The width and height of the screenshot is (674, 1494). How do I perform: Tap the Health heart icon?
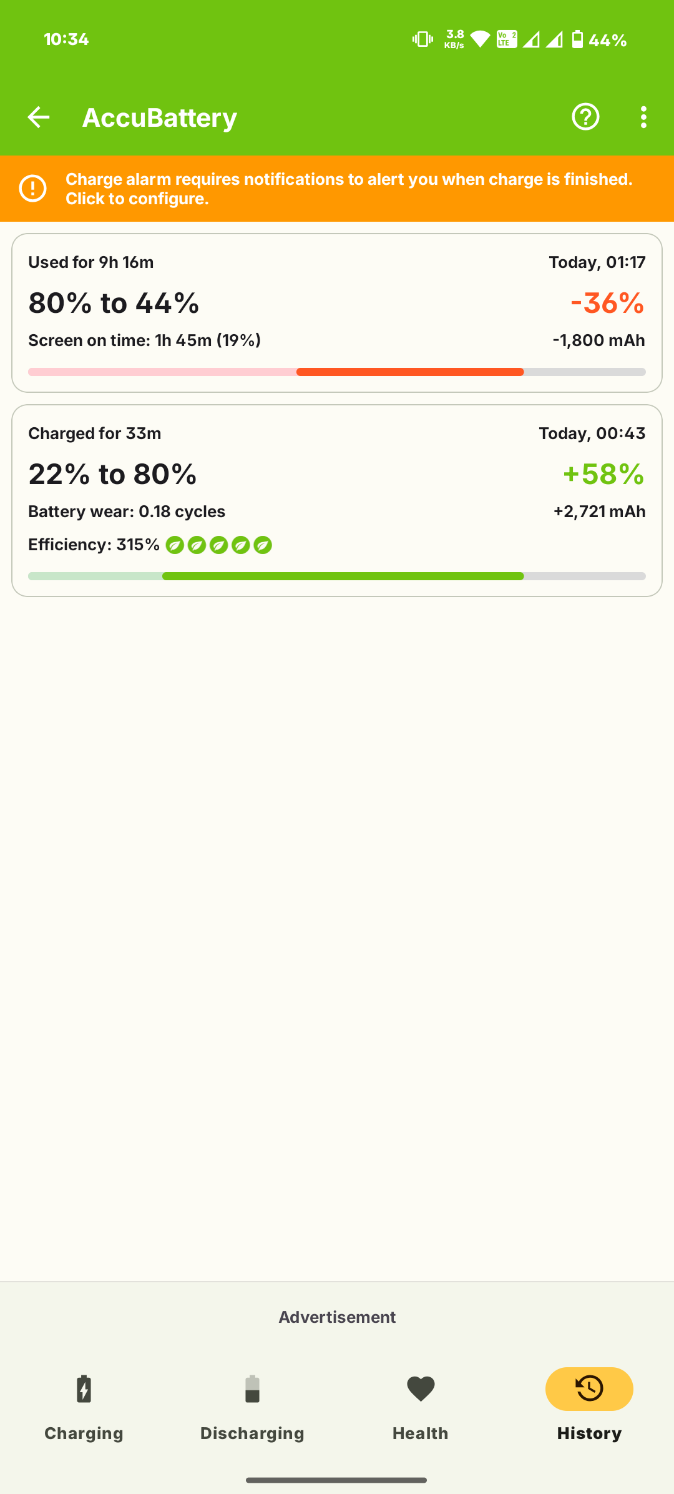[421, 1389]
